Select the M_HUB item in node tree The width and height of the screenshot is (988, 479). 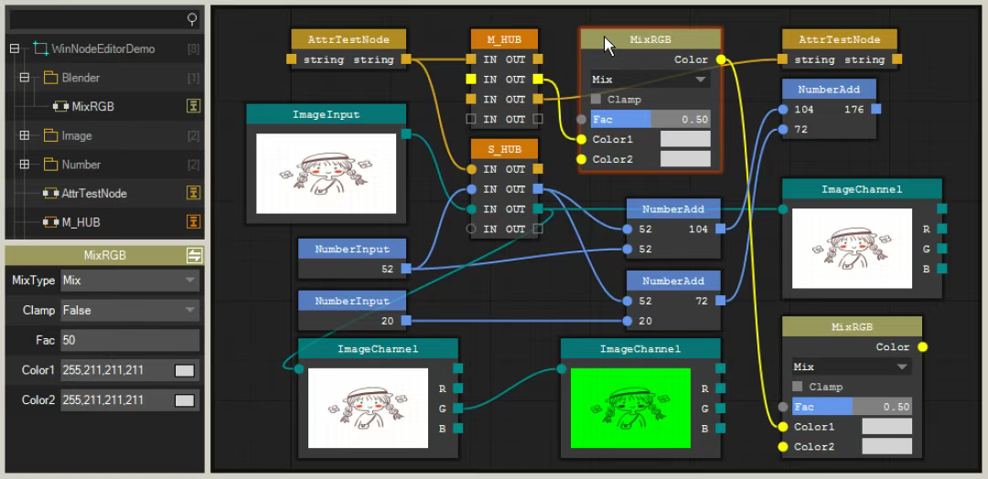81,222
